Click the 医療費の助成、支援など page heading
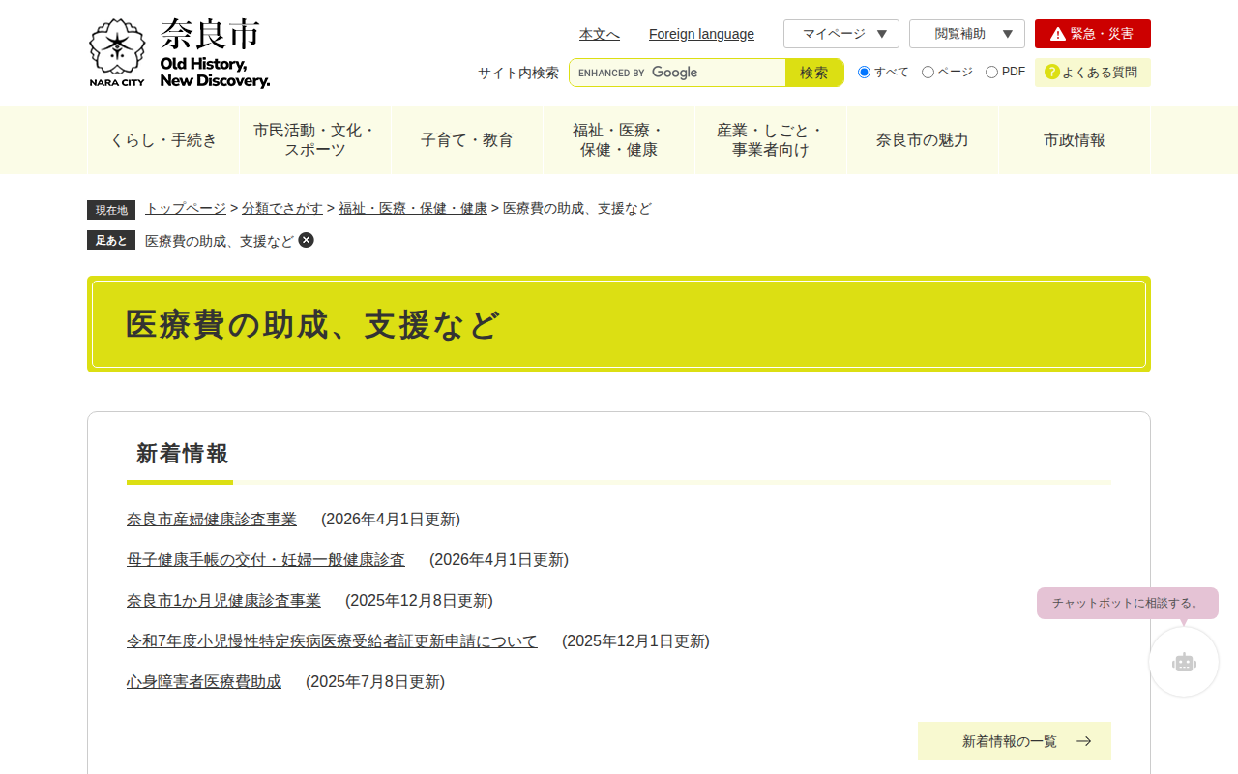The width and height of the screenshot is (1238, 774). pyautogui.click(x=312, y=325)
